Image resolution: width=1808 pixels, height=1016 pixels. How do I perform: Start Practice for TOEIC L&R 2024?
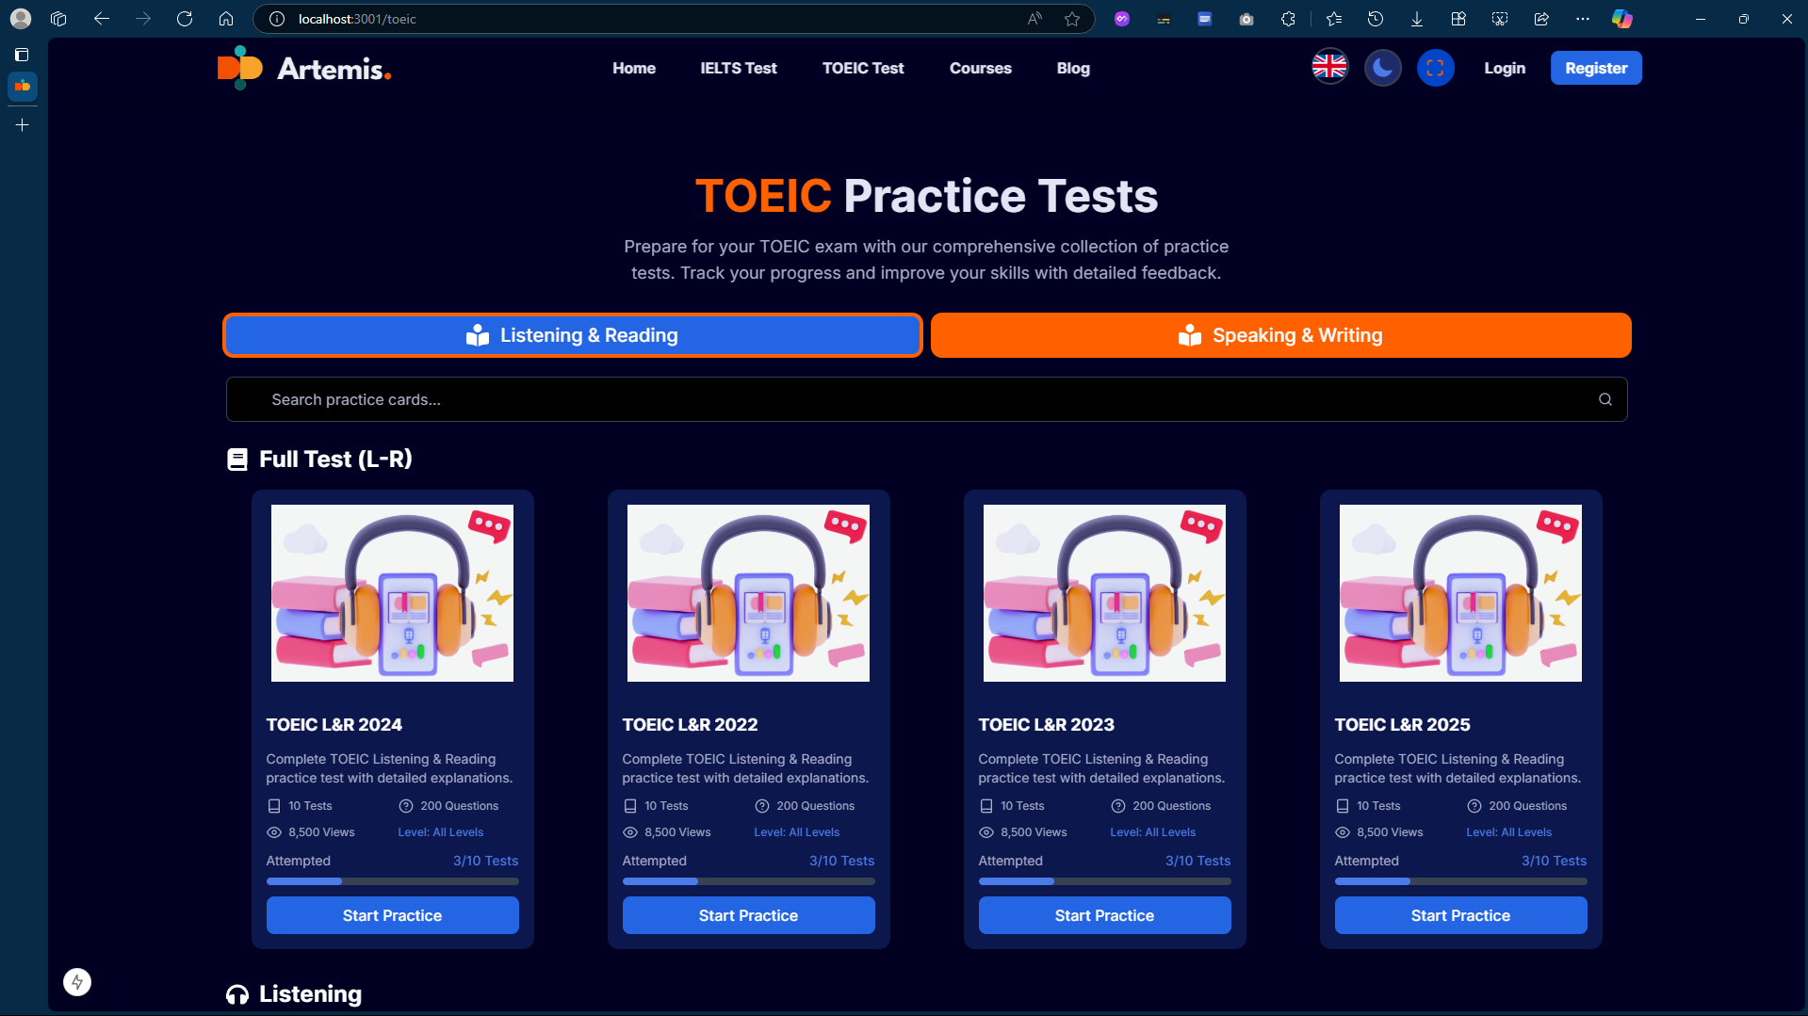click(392, 915)
